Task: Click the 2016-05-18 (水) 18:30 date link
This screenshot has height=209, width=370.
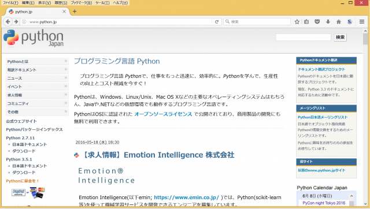Action: pos(97,143)
